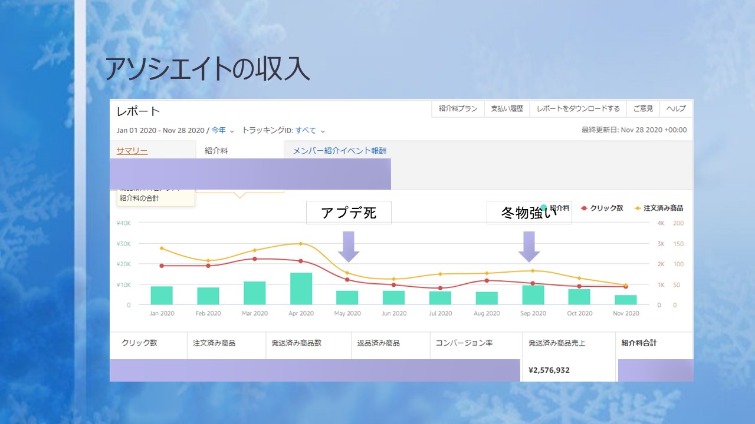Screen dimensions: 755x424
Task: Click the September 2020 clicks data point
Action: coord(533,283)
